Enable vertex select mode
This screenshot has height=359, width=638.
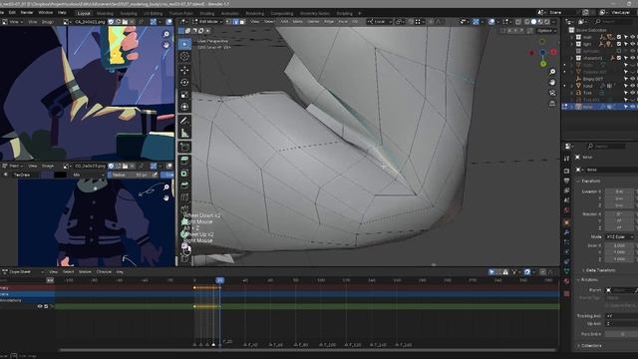point(228,22)
